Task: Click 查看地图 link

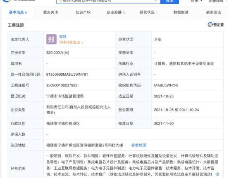Action: (138, 145)
